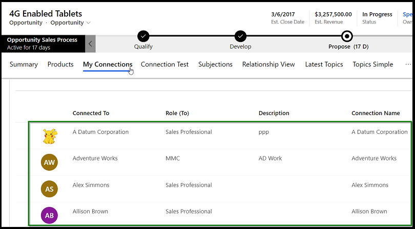Collapse the Opportunity Sales Process panel arrow

tap(90, 44)
